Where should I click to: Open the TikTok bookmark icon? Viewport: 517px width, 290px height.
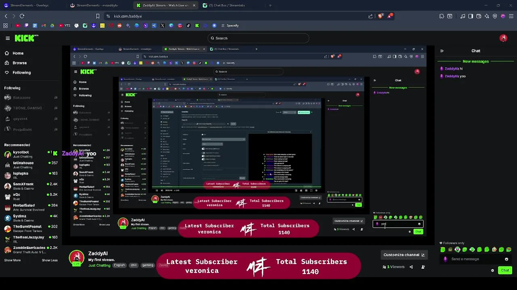tap(188, 25)
